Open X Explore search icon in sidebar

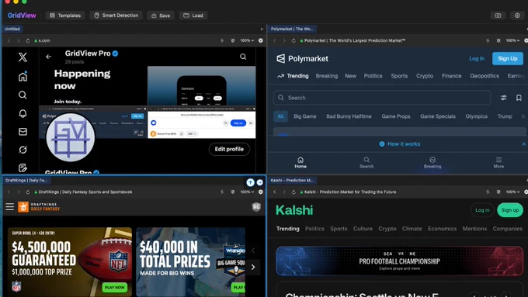[23, 95]
